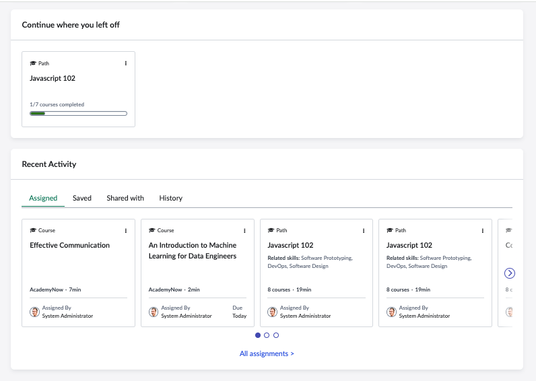Screen dimensions: 536x381
Task: Select second carousel page dot
Action: (267, 335)
